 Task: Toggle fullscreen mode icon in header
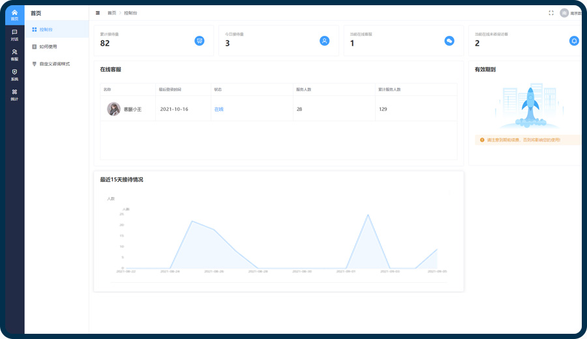point(551,12)
